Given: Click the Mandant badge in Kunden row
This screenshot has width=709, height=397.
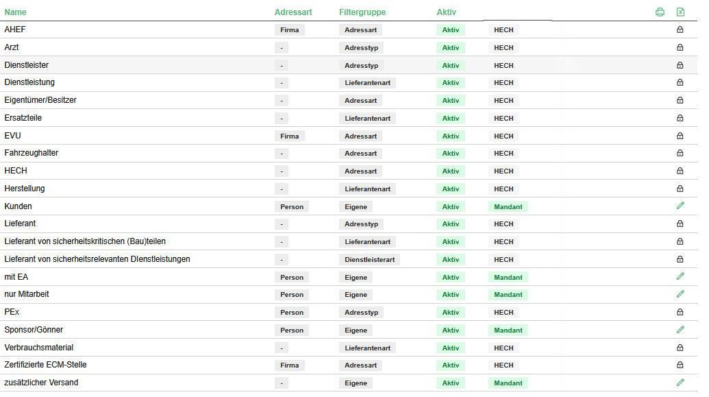Looking at the screenshot, I should tap(508, 207).
